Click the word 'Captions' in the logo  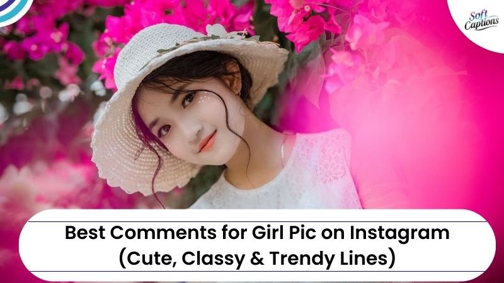(x=481, y=24)
